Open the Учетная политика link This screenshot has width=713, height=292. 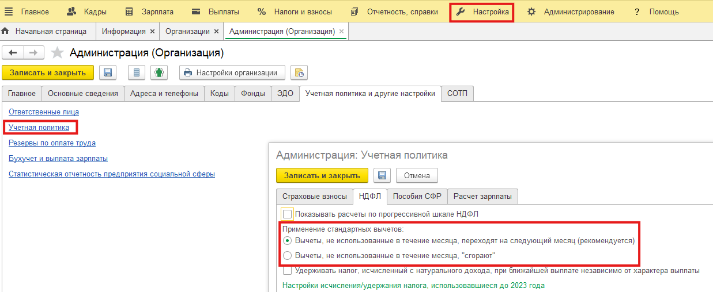coord(39,127)
